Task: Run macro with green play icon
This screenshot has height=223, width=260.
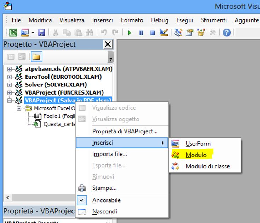Action: pyautogui.click(x=129, y=32)
